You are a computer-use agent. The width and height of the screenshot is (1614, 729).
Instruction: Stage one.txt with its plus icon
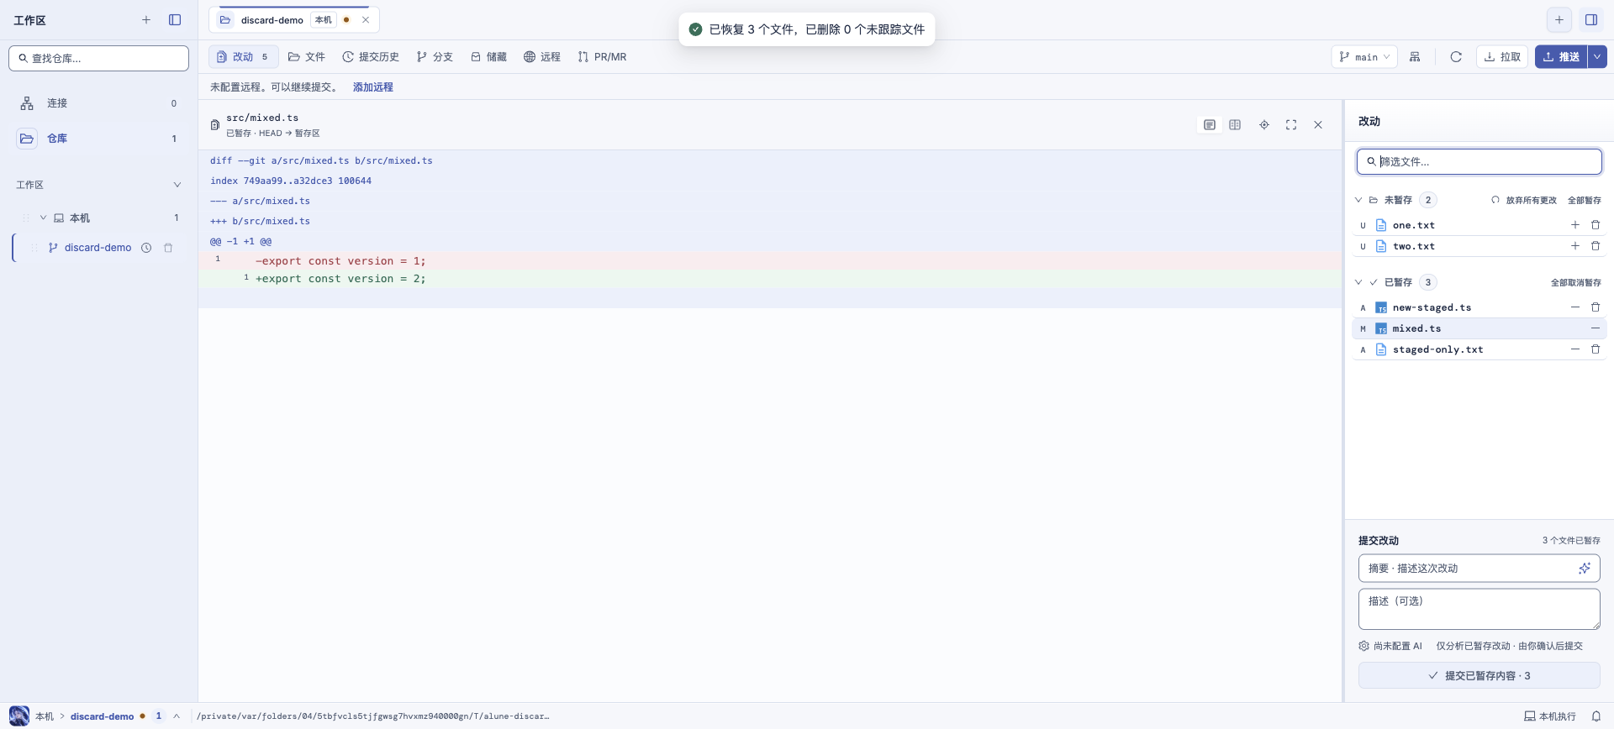click(x=1575, y=225)
